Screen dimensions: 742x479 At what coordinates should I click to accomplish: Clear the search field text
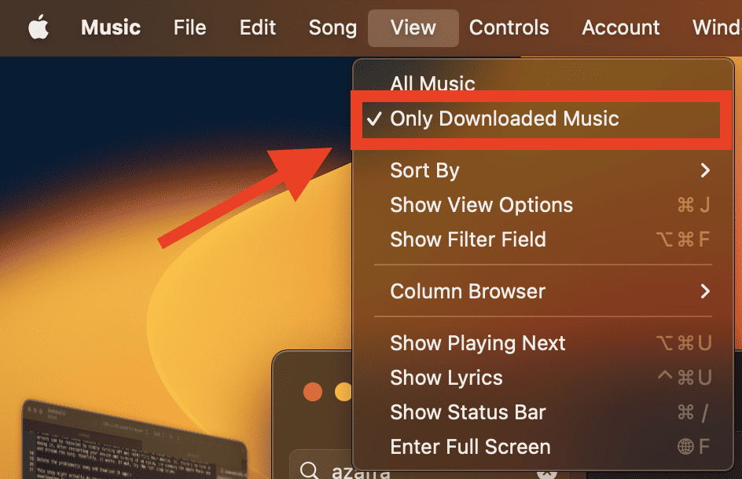548,474
